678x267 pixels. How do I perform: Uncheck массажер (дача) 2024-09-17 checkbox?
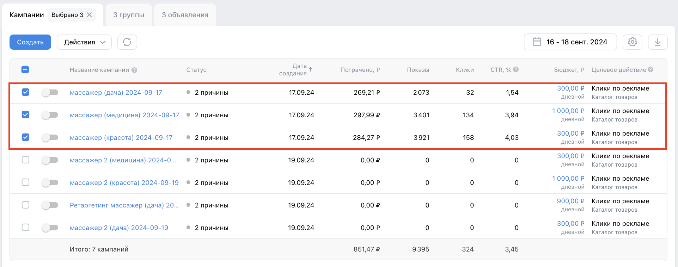[x=25, y=92]
